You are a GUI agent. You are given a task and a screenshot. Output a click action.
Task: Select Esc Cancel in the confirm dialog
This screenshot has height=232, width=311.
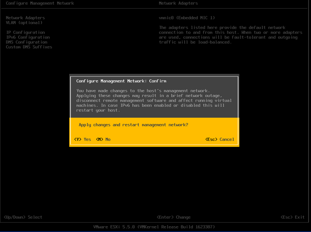click(220, 139)
